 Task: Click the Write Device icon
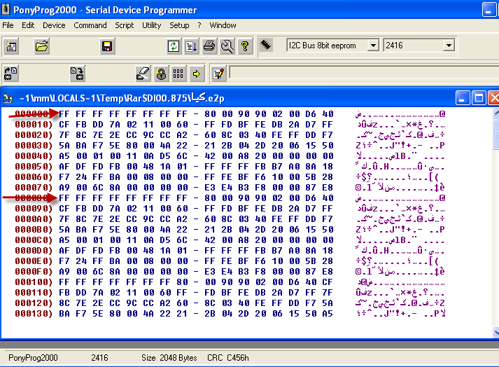point(77,74)
